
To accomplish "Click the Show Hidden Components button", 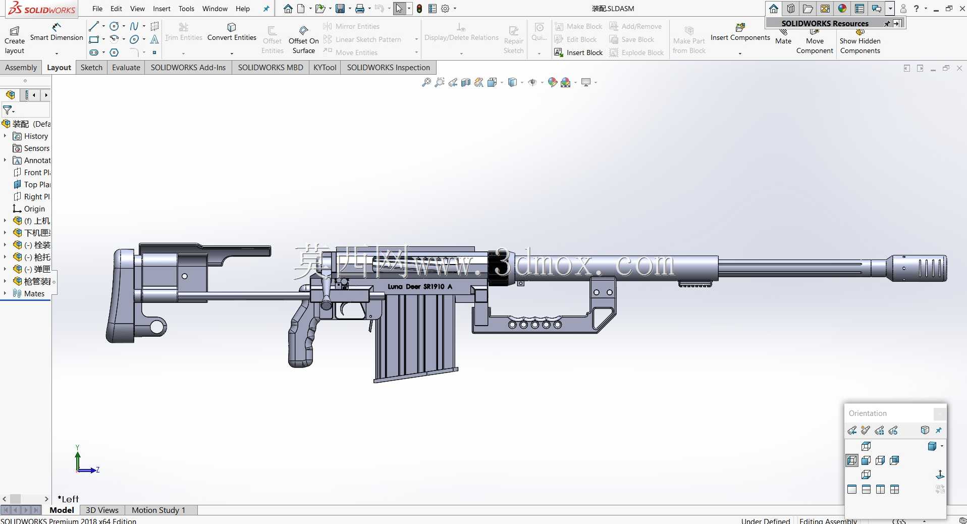I will point(860,41).
